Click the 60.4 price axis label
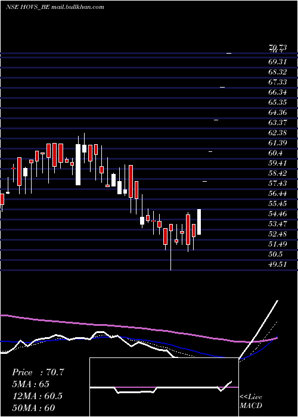 pyautogui.click(x=275, y=153)
